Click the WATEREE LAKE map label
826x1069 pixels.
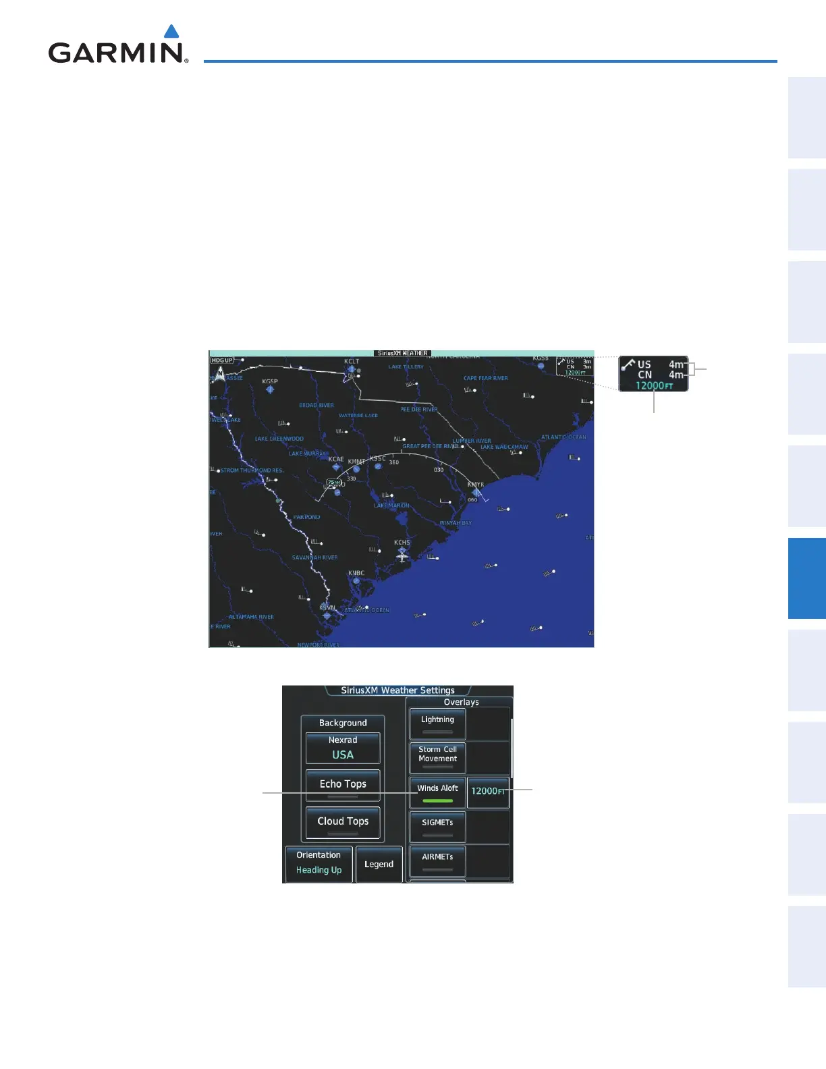pyautogui.click(x=358, y=416)
